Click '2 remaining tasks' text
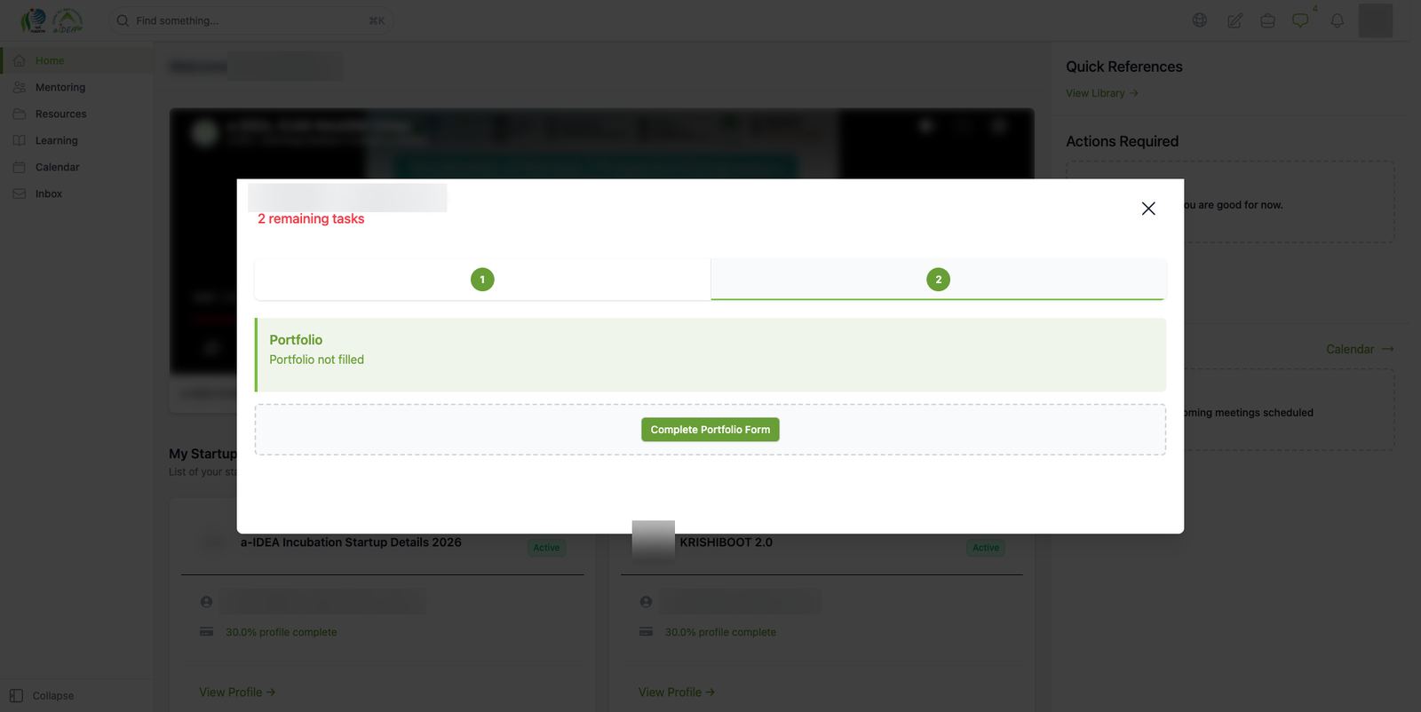 pos(311,218)
